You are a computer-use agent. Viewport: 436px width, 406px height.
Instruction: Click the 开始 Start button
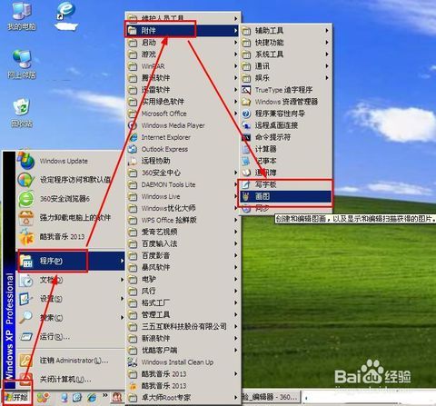(17, 397)
